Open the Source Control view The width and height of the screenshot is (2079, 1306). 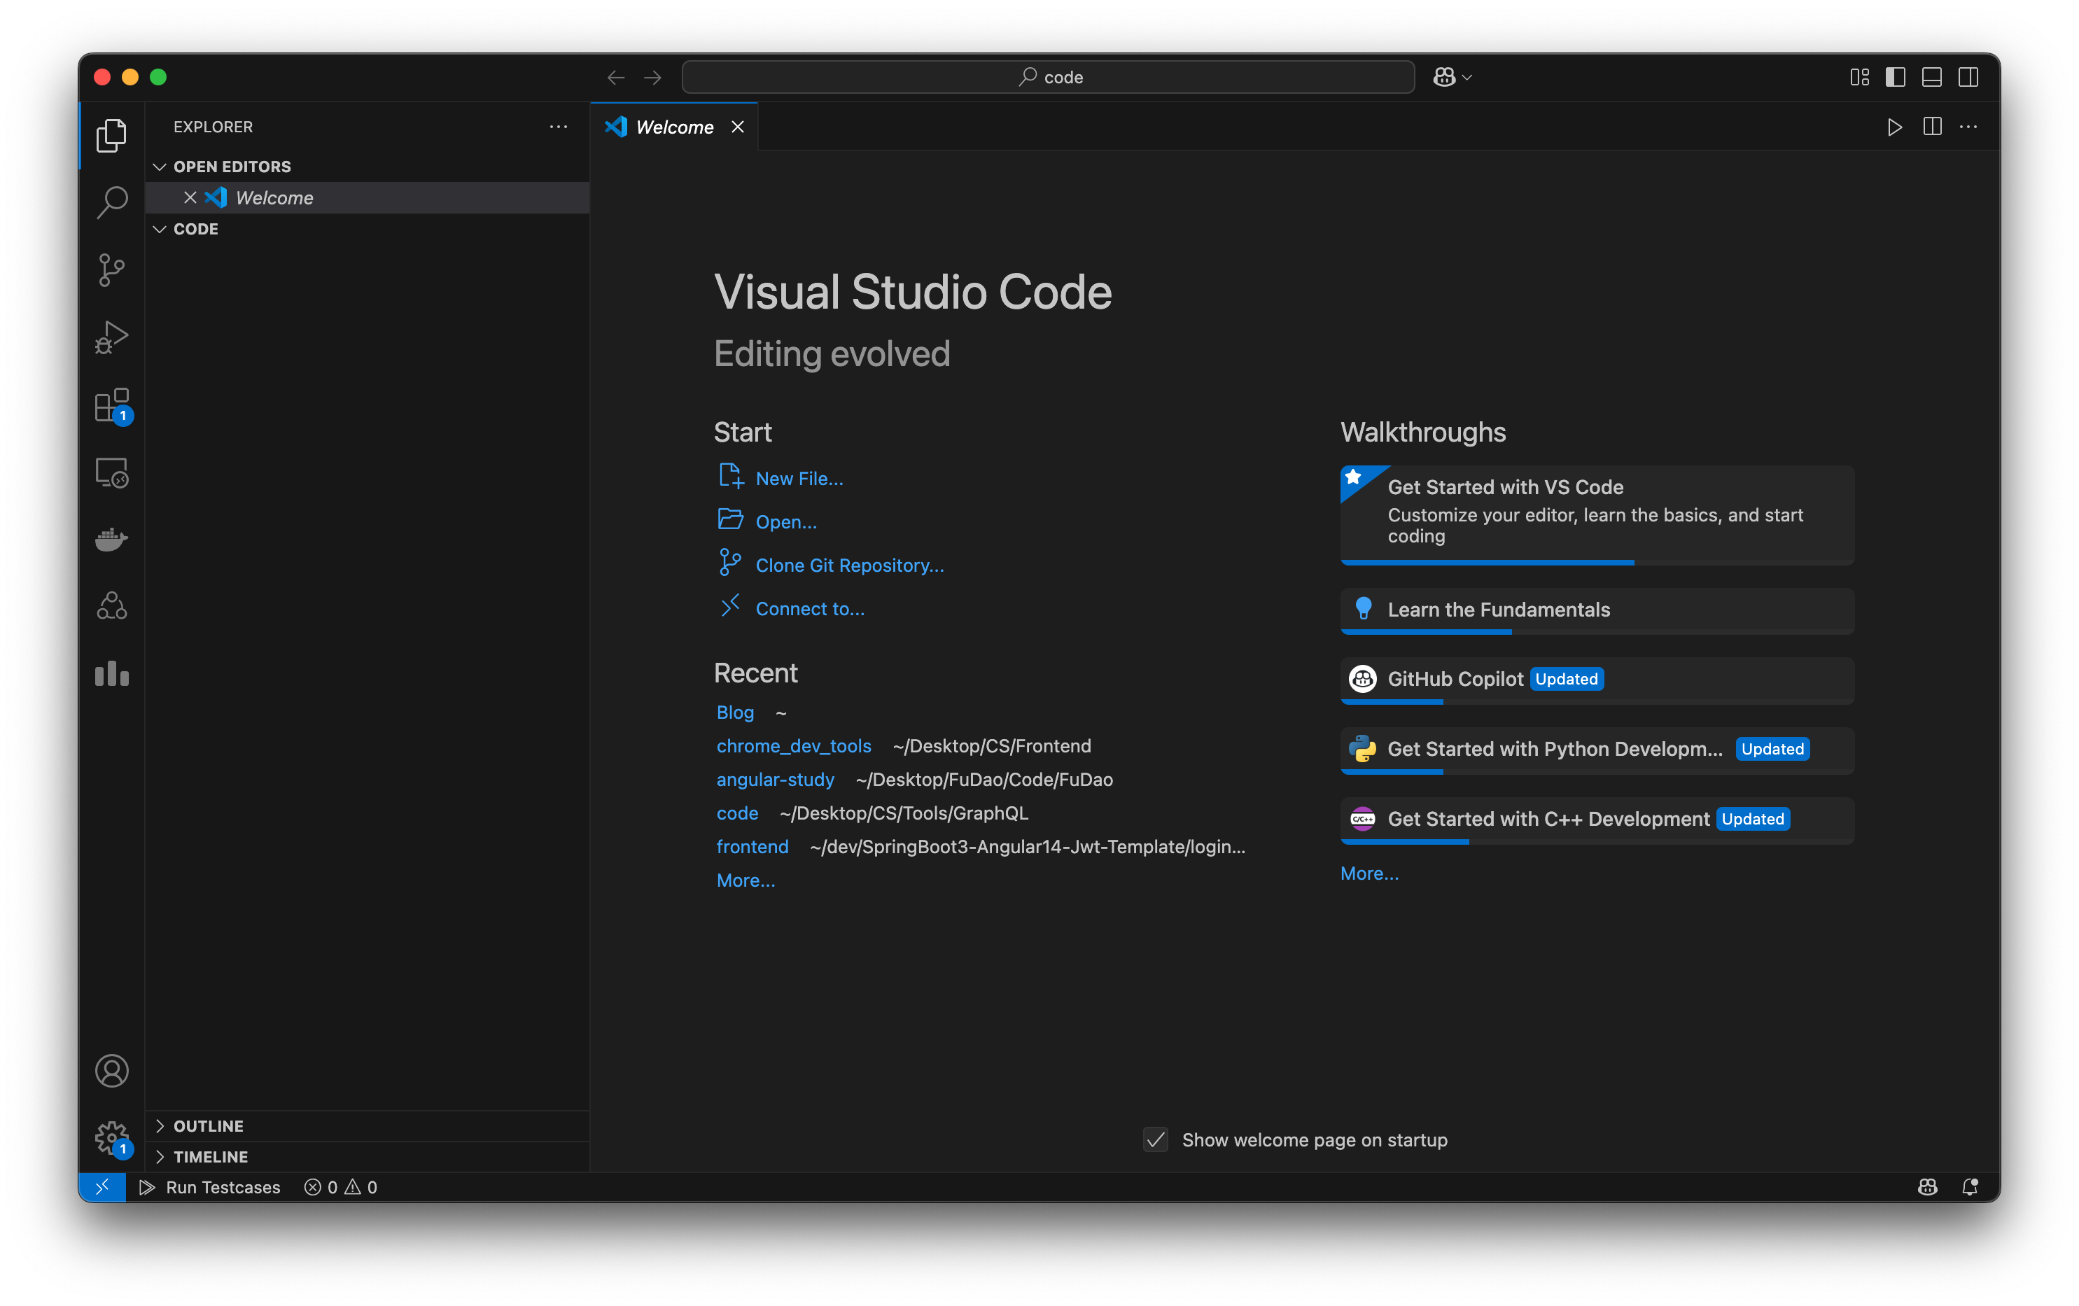click(111, 270)
